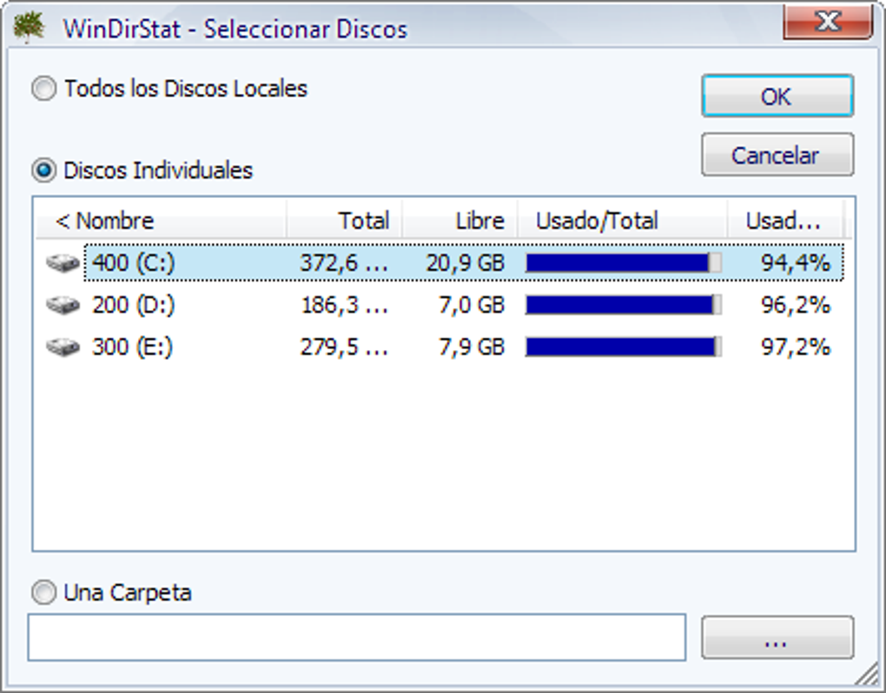Screen dimensions: 886x693
Task: Sort drives by the Total column header
Action: [344, 221]
